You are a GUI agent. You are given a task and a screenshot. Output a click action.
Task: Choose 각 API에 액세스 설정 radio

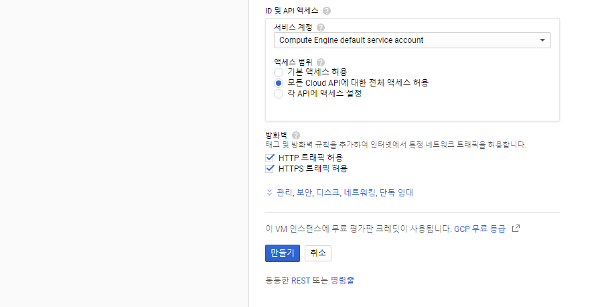pyautogui.click(x=279, y=94)
